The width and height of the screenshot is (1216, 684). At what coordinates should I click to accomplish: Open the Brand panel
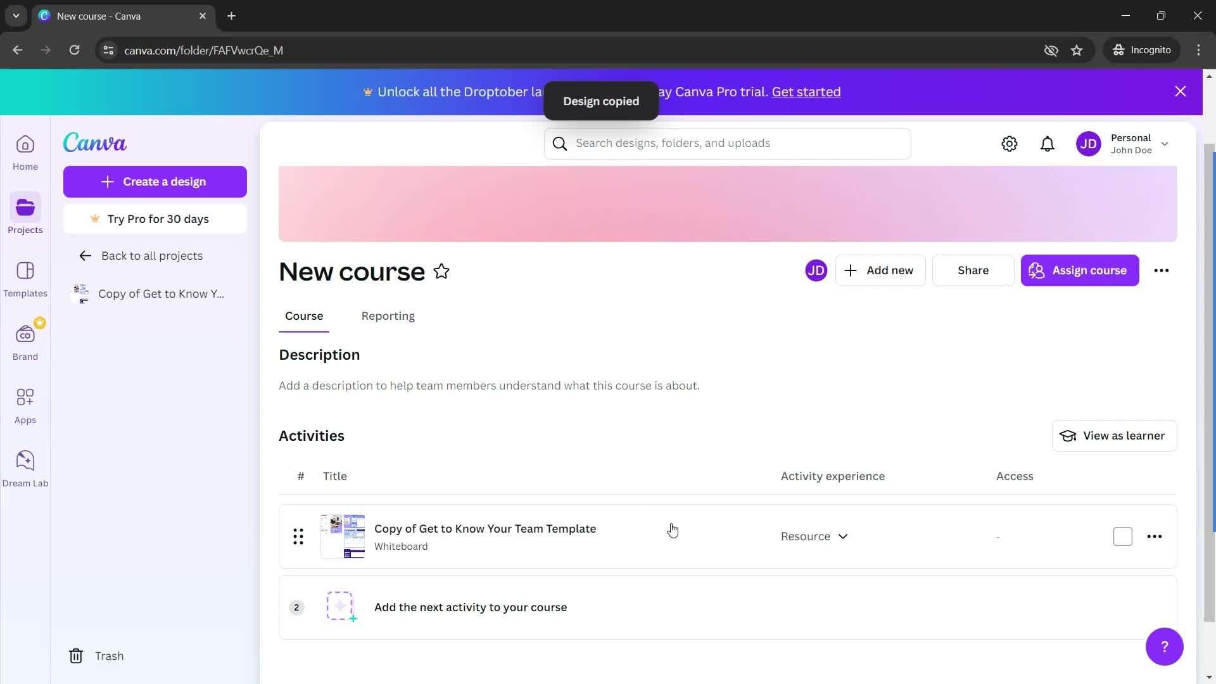coord(25,343)
